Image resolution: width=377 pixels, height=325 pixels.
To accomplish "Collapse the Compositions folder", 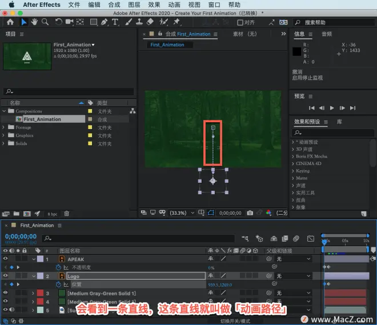I will point(4,111).
